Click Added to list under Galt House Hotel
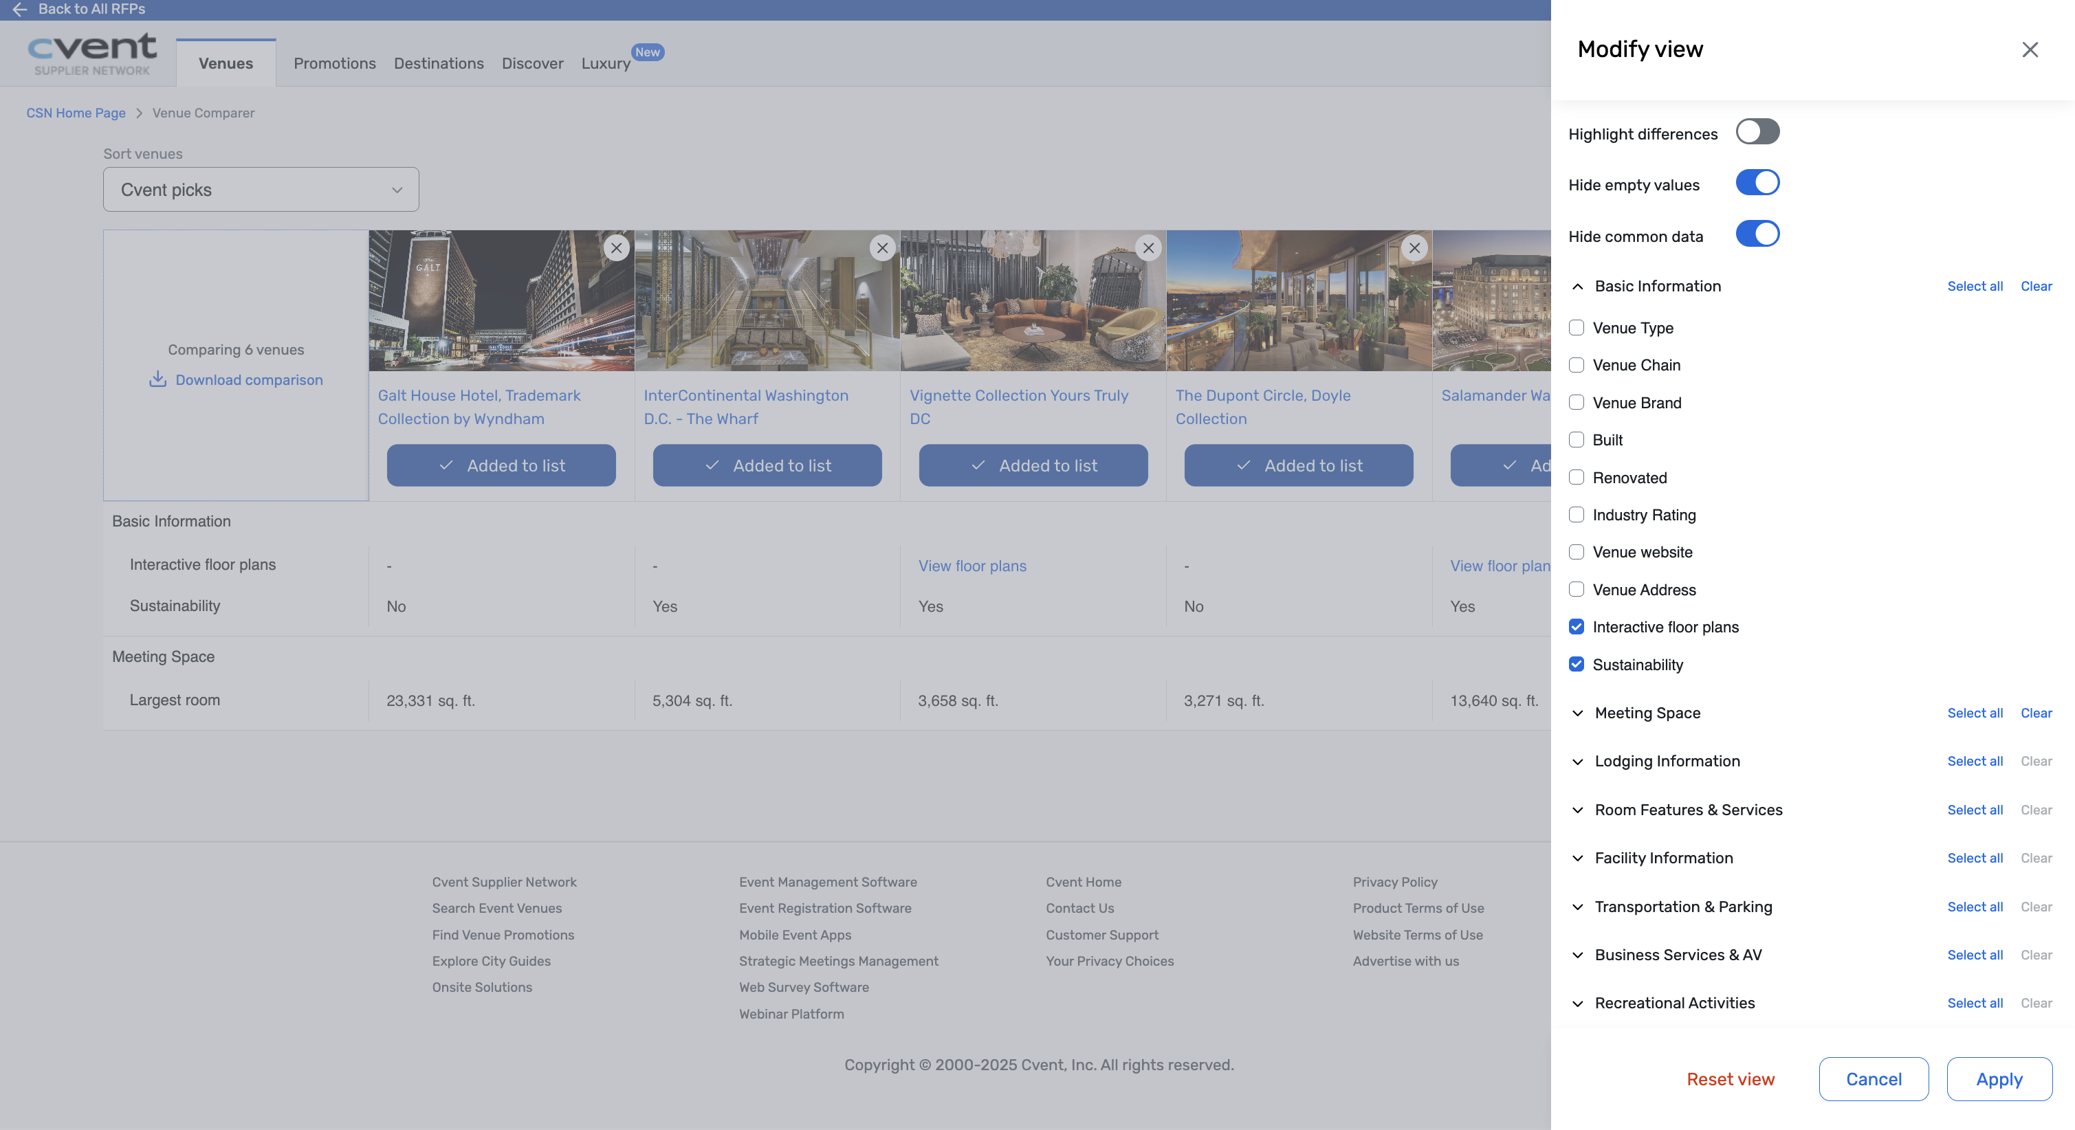The width and height of the screenshot is (2075, 1130). click(x=501, y=465)
